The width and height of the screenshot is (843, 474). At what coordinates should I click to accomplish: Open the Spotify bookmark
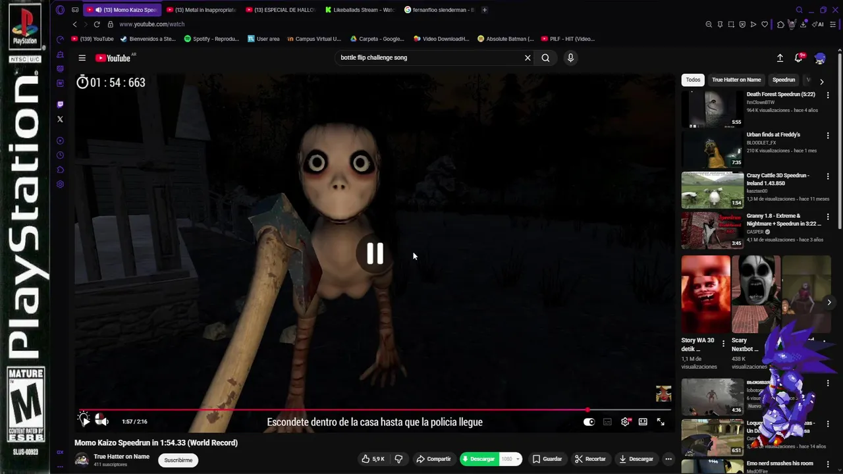coord(211,39)
